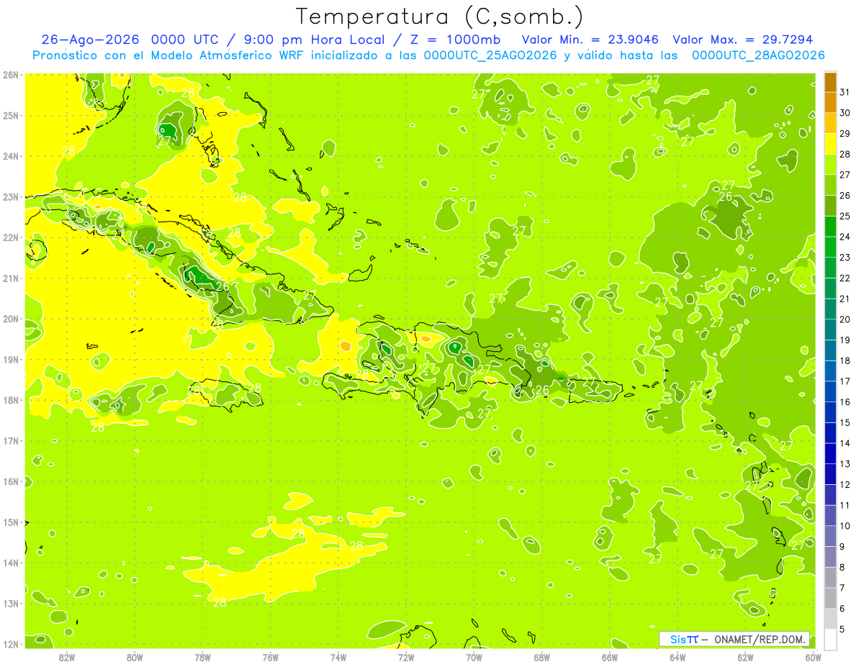Click the '18N' latitude label
This screenshot has height=667, width=864.
click(x=11, y=400)
